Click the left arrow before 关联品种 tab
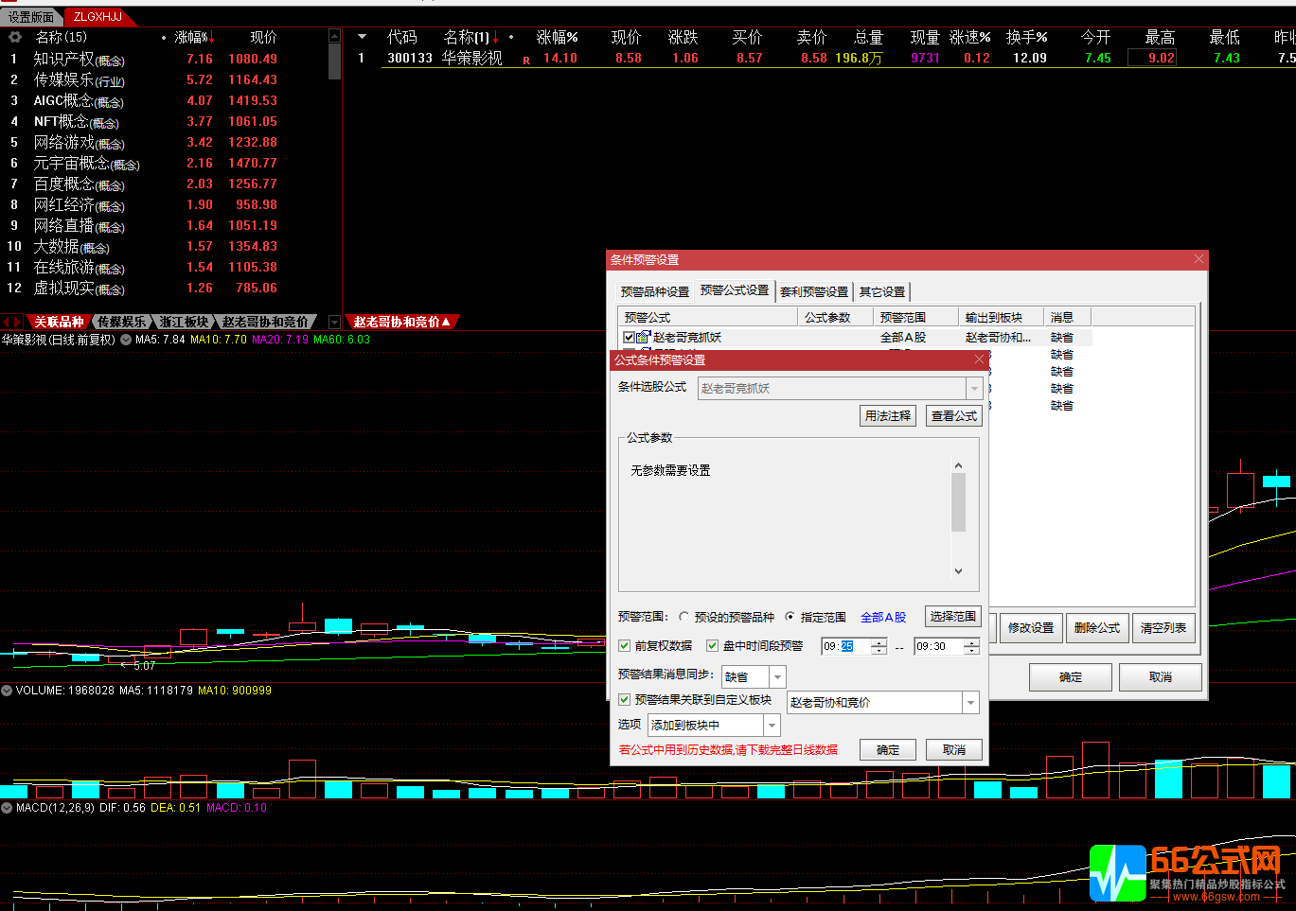This screenshot has height=911, width=1296. (7, 322)
